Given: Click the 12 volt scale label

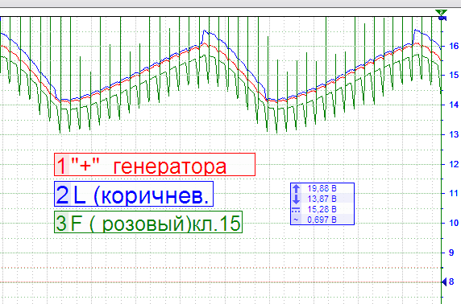Looking at the screenshot, I should pyautogui.click(x=454, y=164).
